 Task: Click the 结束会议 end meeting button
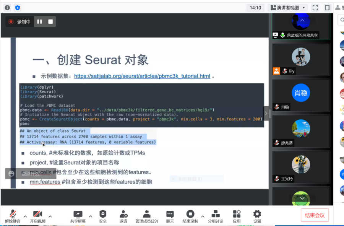click(315, 215)
